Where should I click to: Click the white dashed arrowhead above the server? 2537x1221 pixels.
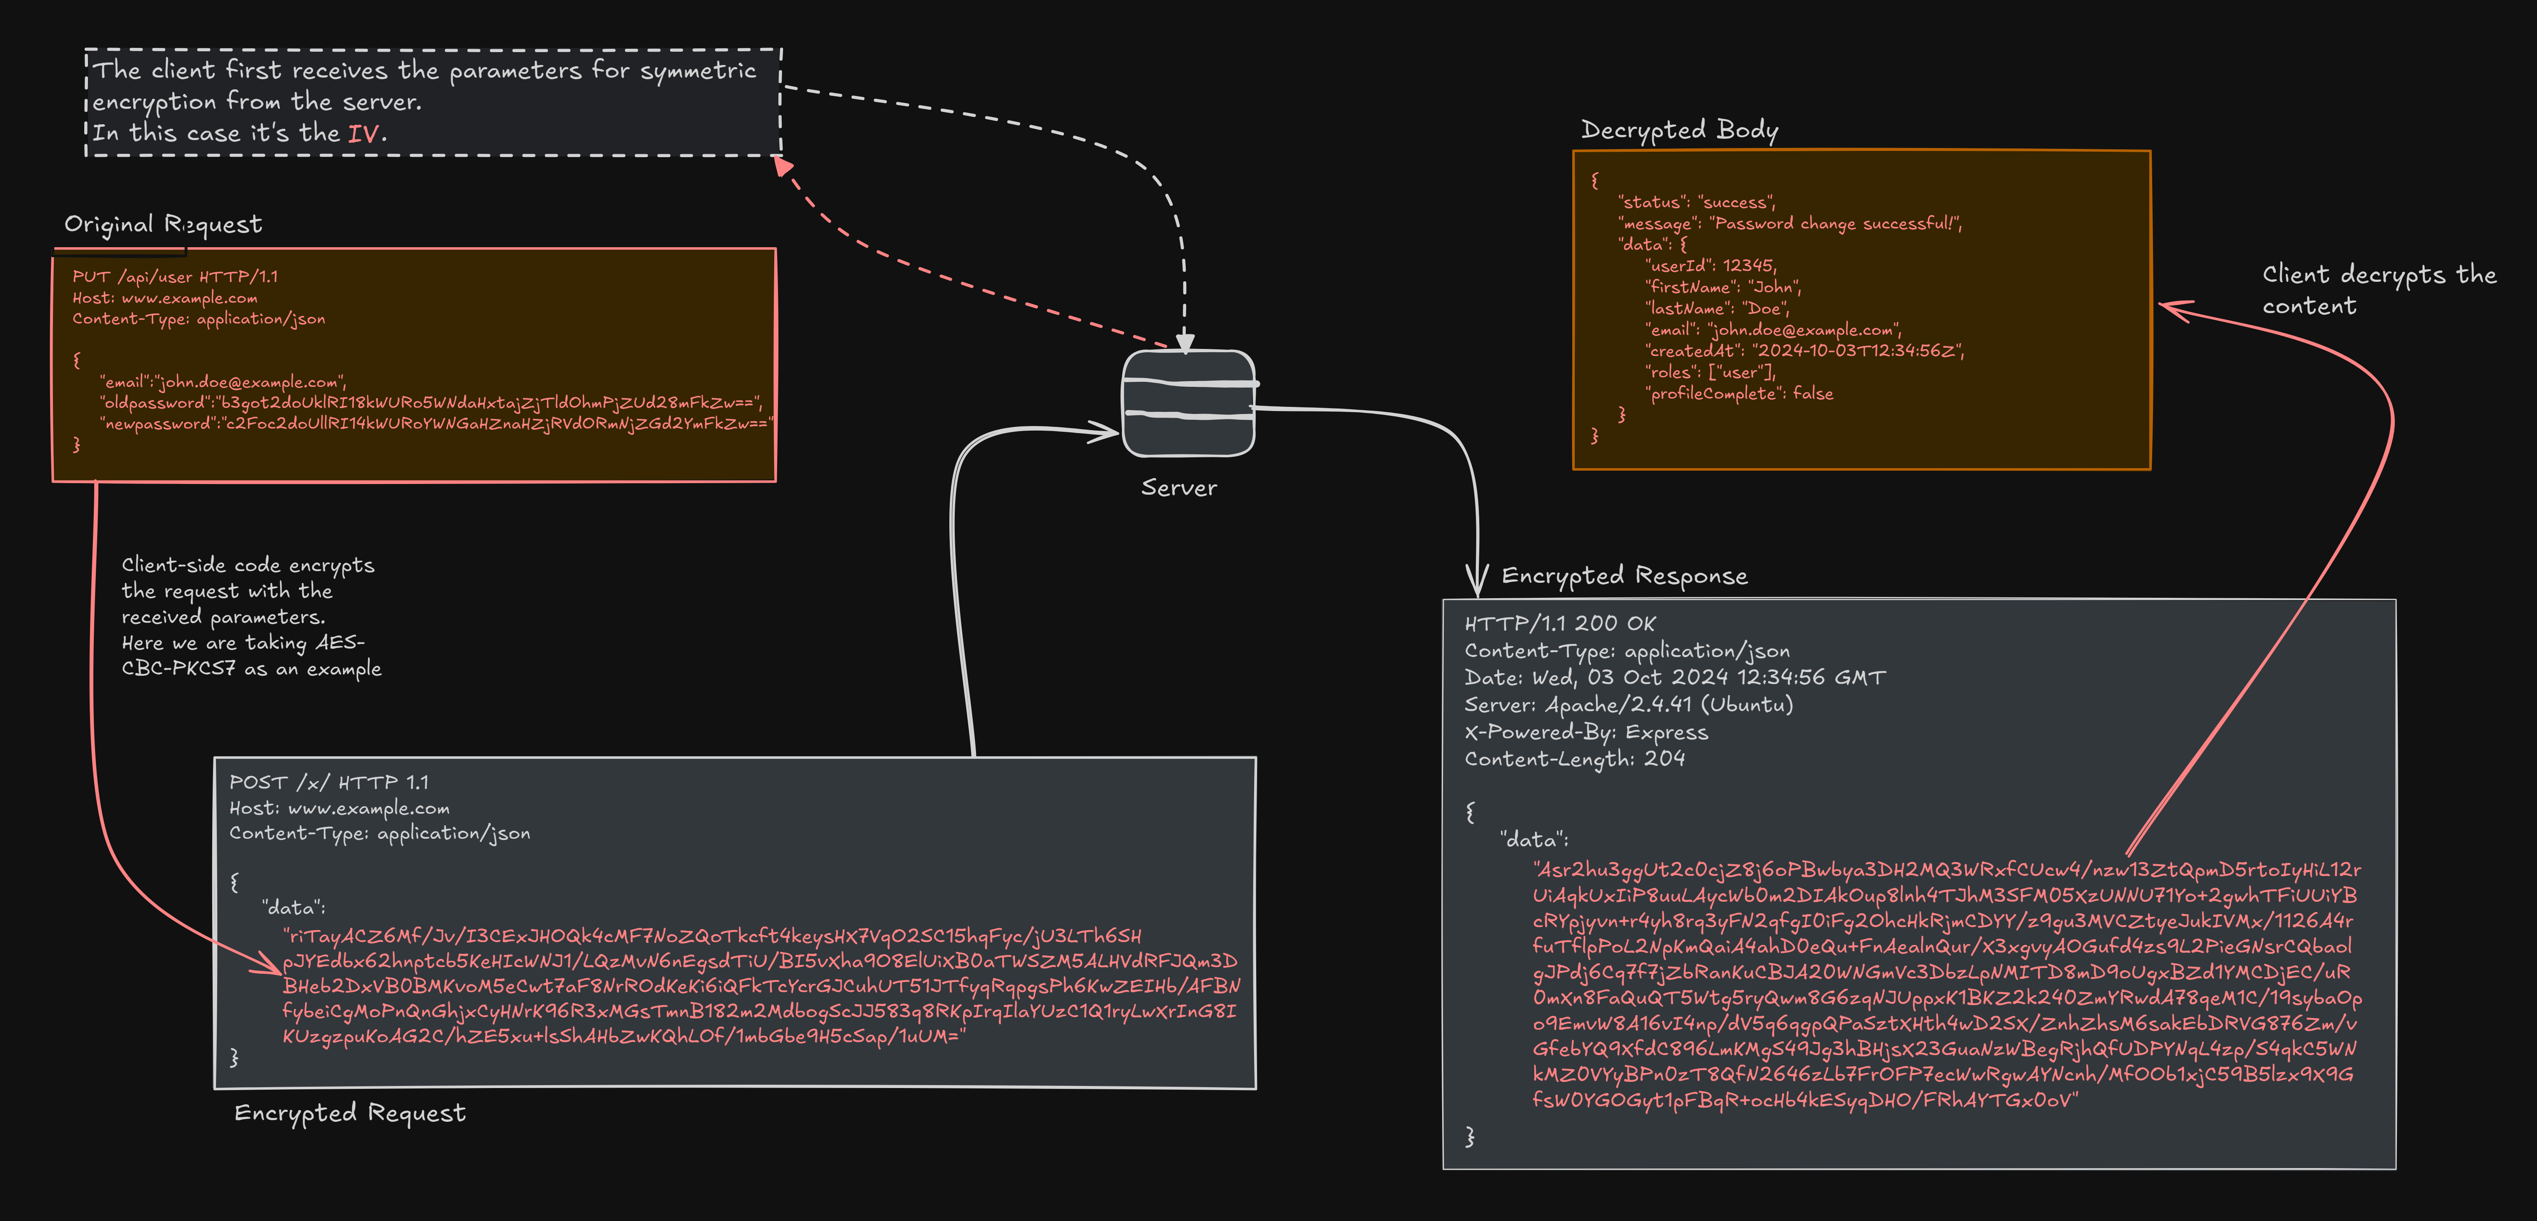[1185, 342]
